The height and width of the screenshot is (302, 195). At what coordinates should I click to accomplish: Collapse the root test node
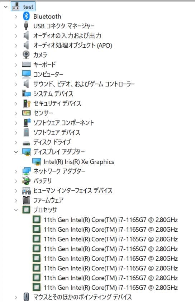click(6, 7)
